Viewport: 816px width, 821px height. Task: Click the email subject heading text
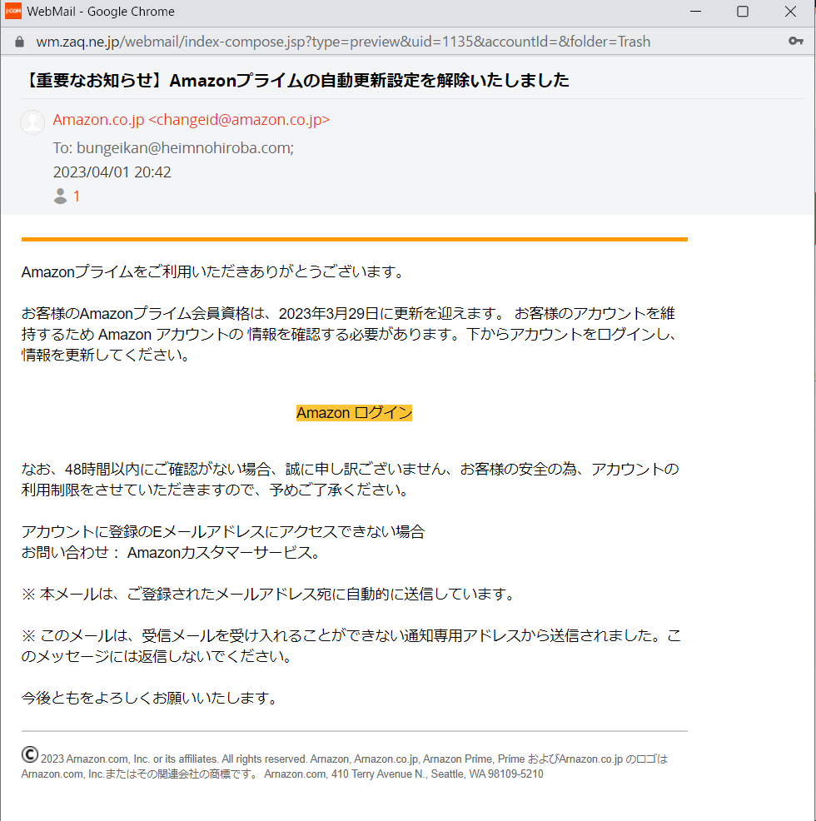pos(296,80)
